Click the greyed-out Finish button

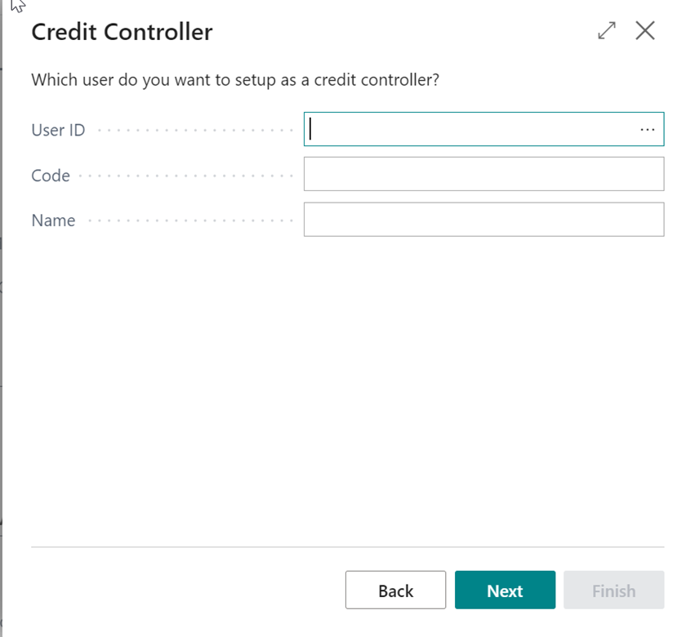pos(614,590)
